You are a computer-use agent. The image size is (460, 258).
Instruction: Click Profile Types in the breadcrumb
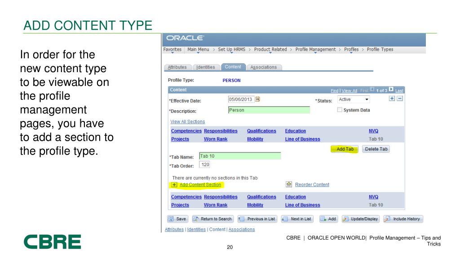click(380, 49)
